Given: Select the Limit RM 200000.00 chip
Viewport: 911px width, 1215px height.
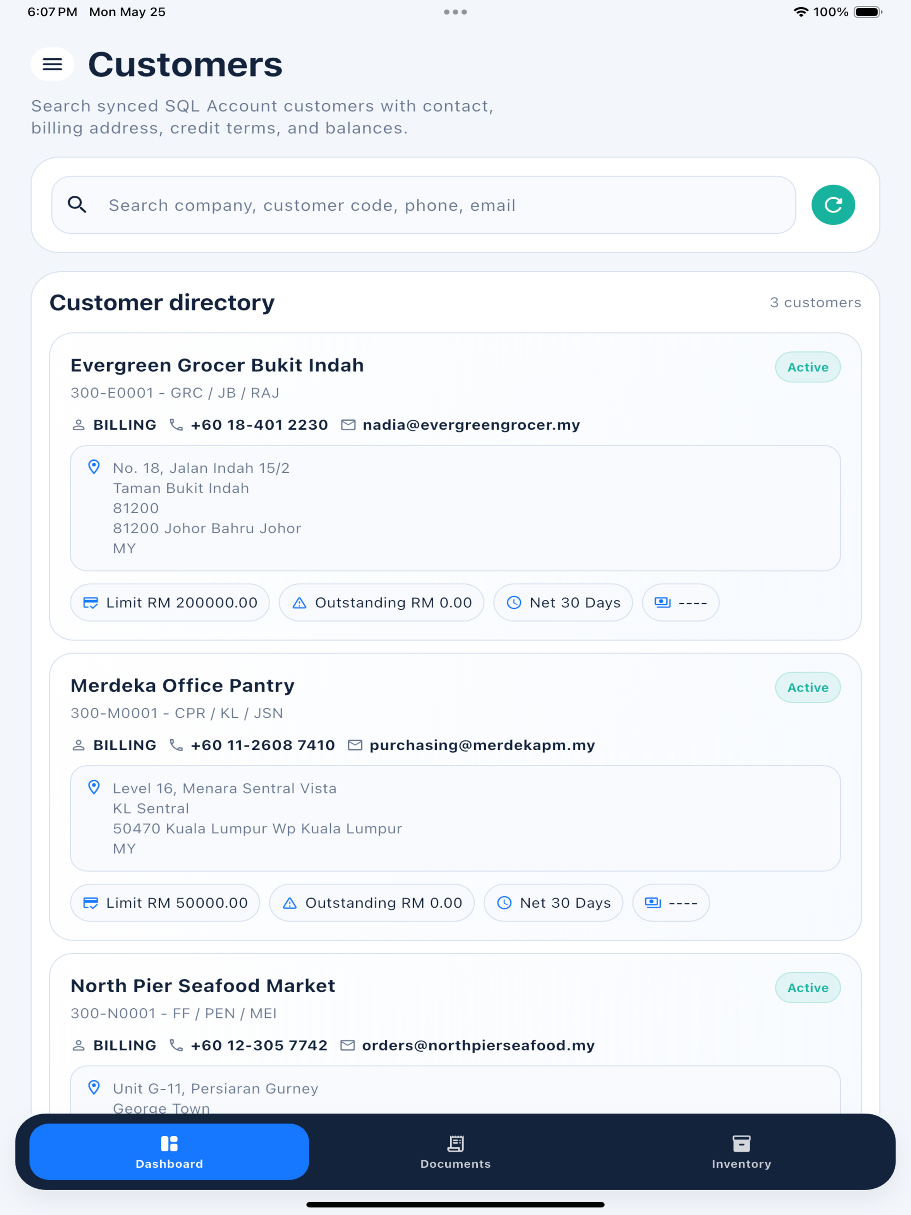Looking at the screenshot, I should pyautogui.click(x=170, y=603).
